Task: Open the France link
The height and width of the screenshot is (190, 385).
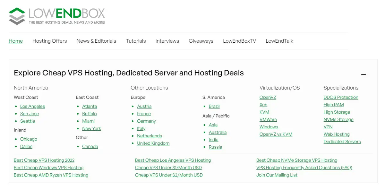Action: pos(144,114)
